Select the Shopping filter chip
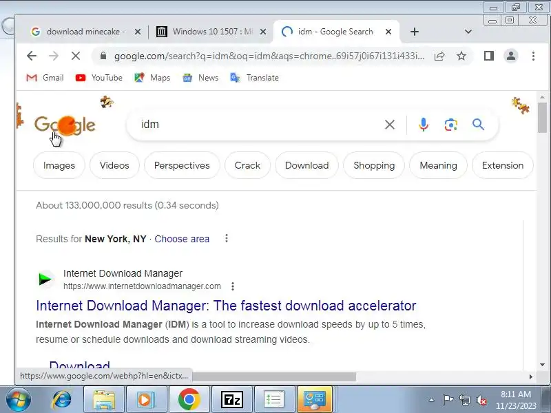Image resolution: width=551 pixels, height=413 pixels. 374,165
